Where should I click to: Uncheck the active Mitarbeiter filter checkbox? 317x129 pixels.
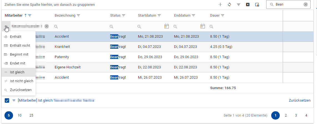[7, 100]
